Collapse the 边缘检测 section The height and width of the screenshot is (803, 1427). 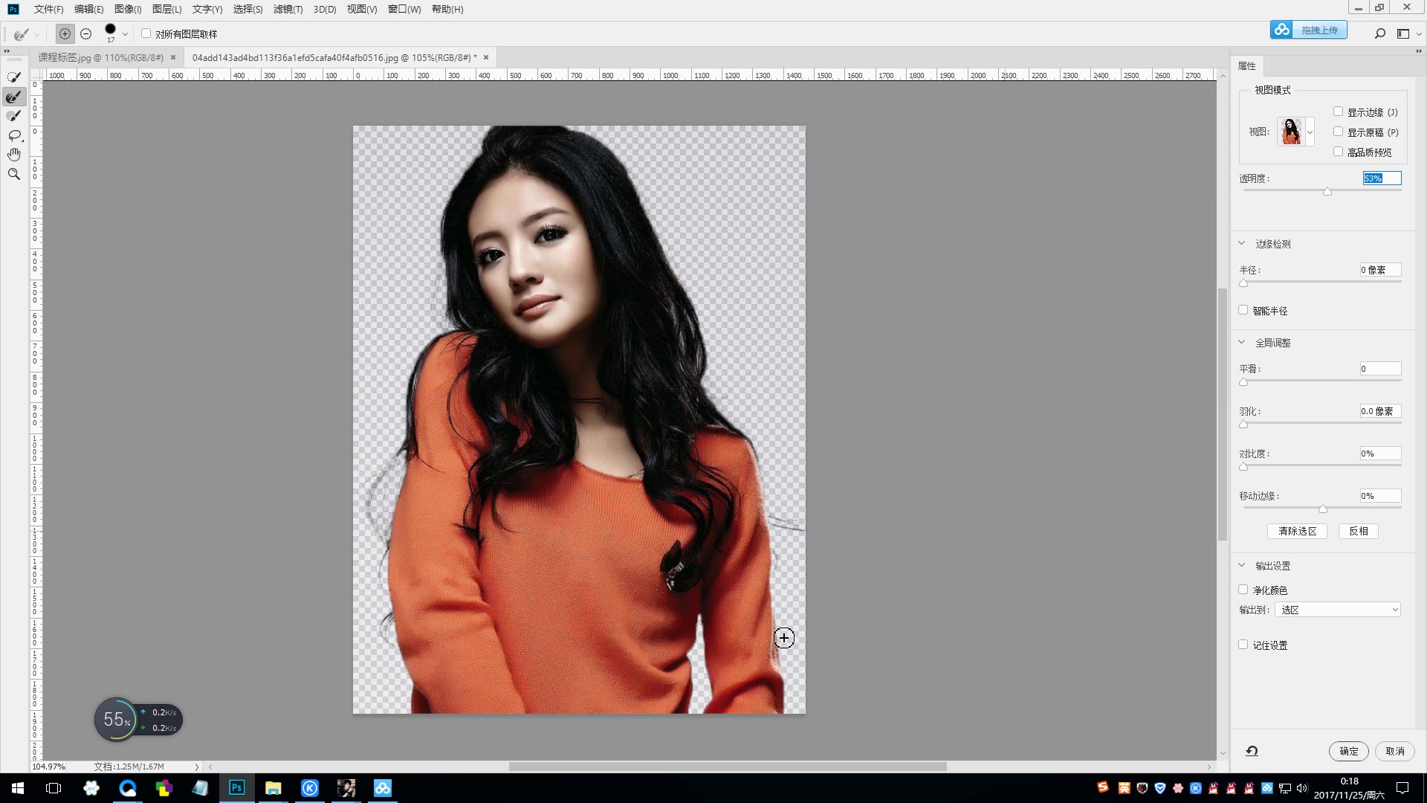pos(1241,243)
